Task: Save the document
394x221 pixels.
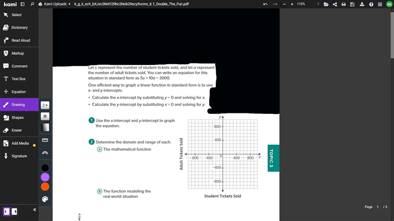Action: click(x=352, y=4)
